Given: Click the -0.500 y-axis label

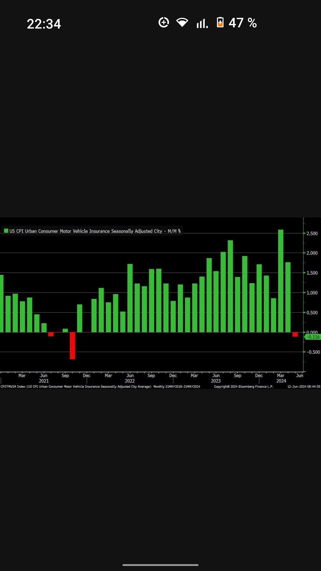Looking at the screenshot, I should (x=313, y=352).
